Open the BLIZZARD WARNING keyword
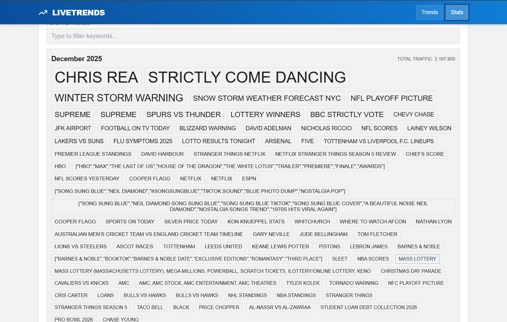The height and width of the screenshot is (322, 507). (x=207, y=128)
